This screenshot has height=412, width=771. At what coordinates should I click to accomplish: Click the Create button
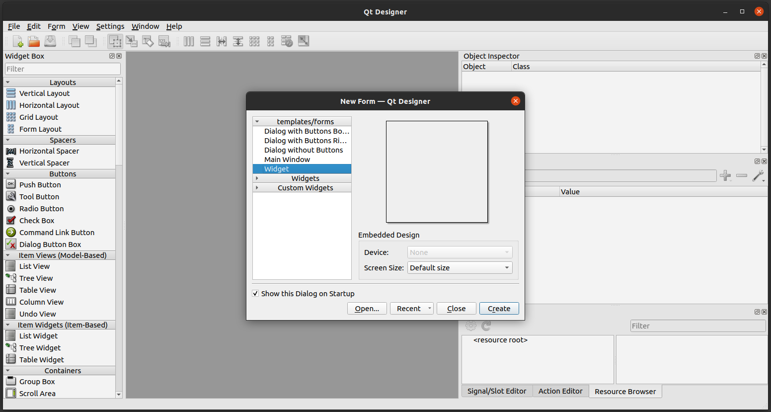pyautogui.click(x=499, y=309)
